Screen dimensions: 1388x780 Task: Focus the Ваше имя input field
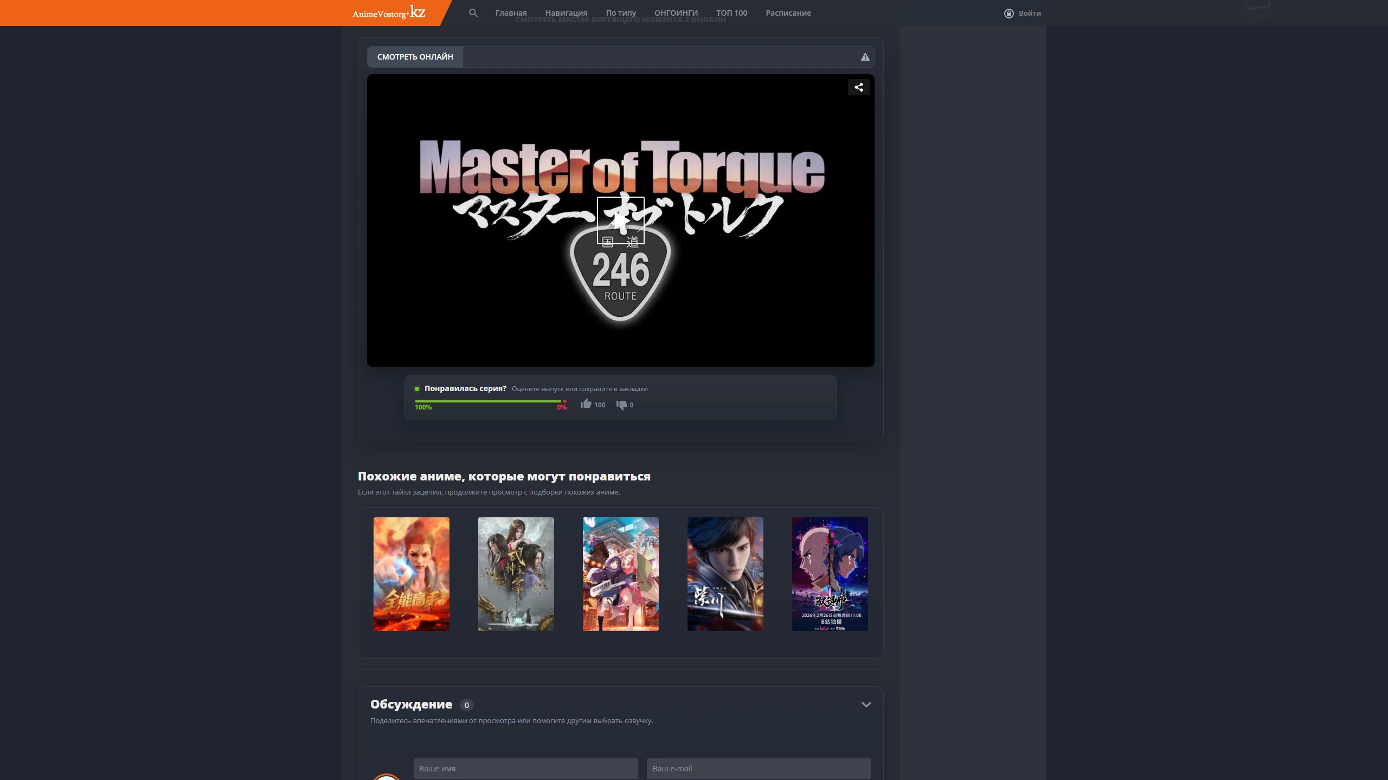(525, 768)
